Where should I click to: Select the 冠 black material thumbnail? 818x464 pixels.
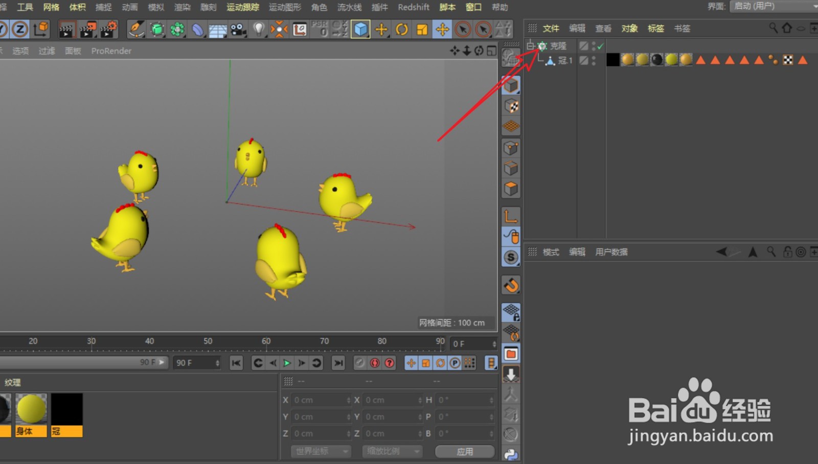coord(66,414)
